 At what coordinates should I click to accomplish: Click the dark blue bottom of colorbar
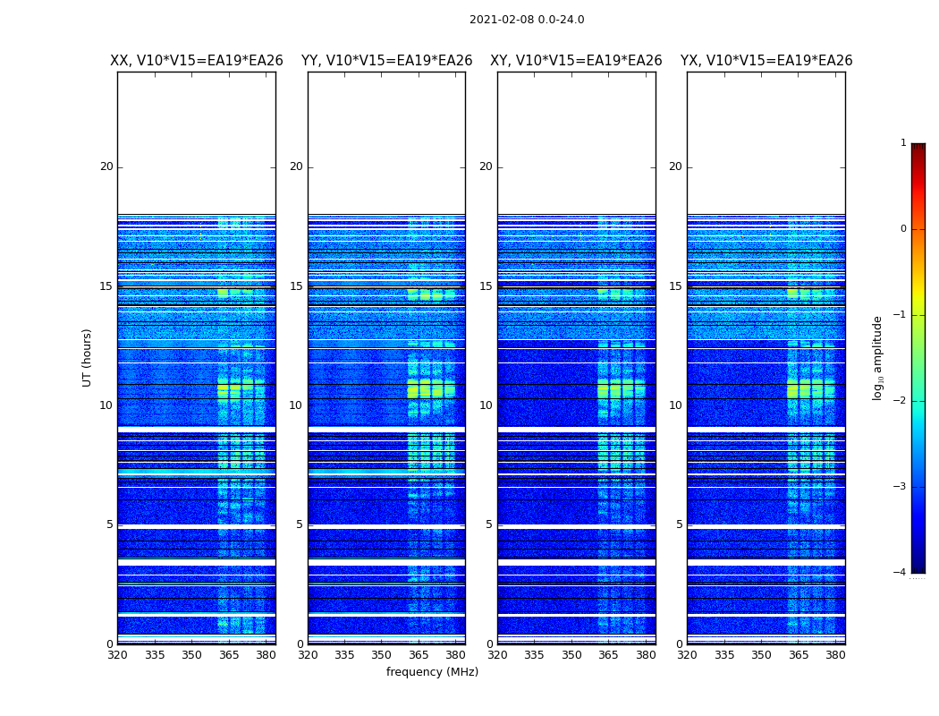pos(918,563)
